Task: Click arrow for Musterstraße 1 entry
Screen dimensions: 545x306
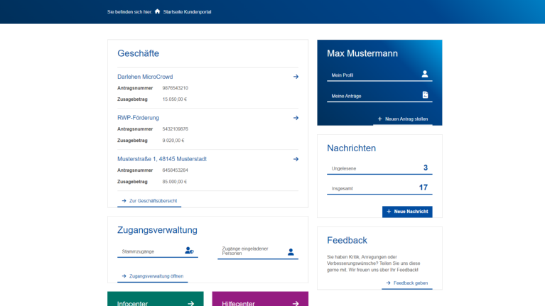Action: pos(296,159)
